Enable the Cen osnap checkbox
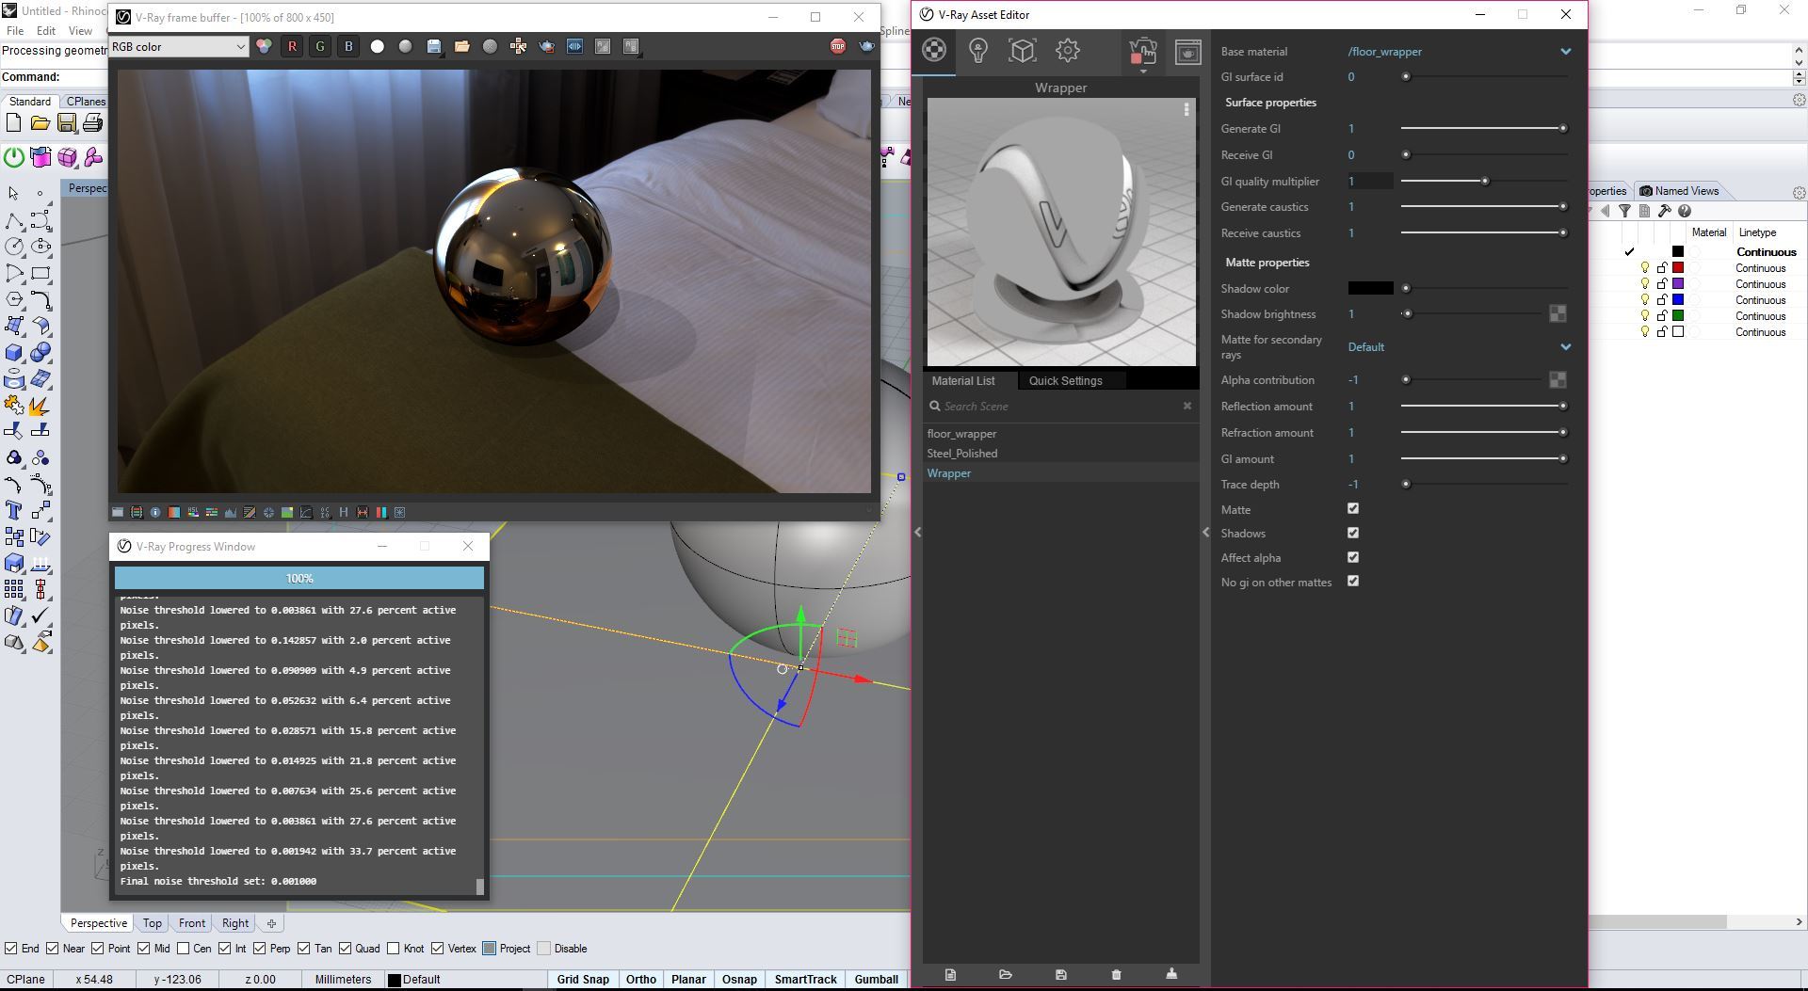The width and height of the screenshot is (1808, 991). pos(183,949)
